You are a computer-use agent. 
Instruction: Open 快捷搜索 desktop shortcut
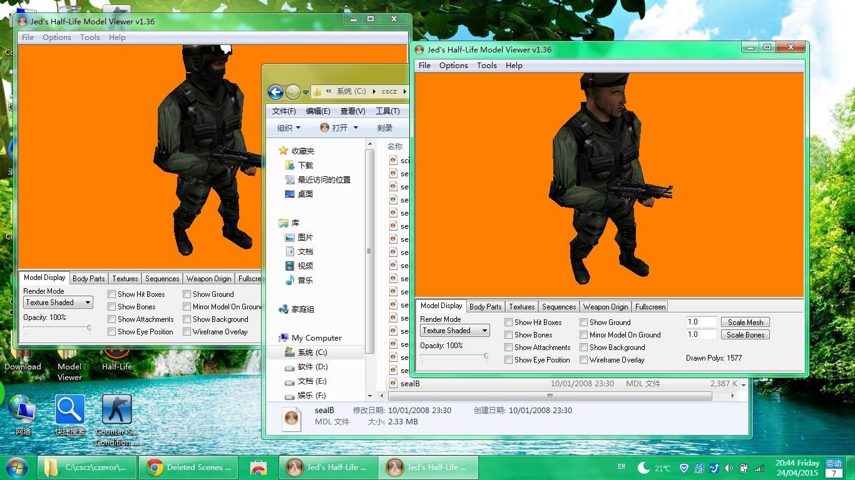[x=70, y=416]
